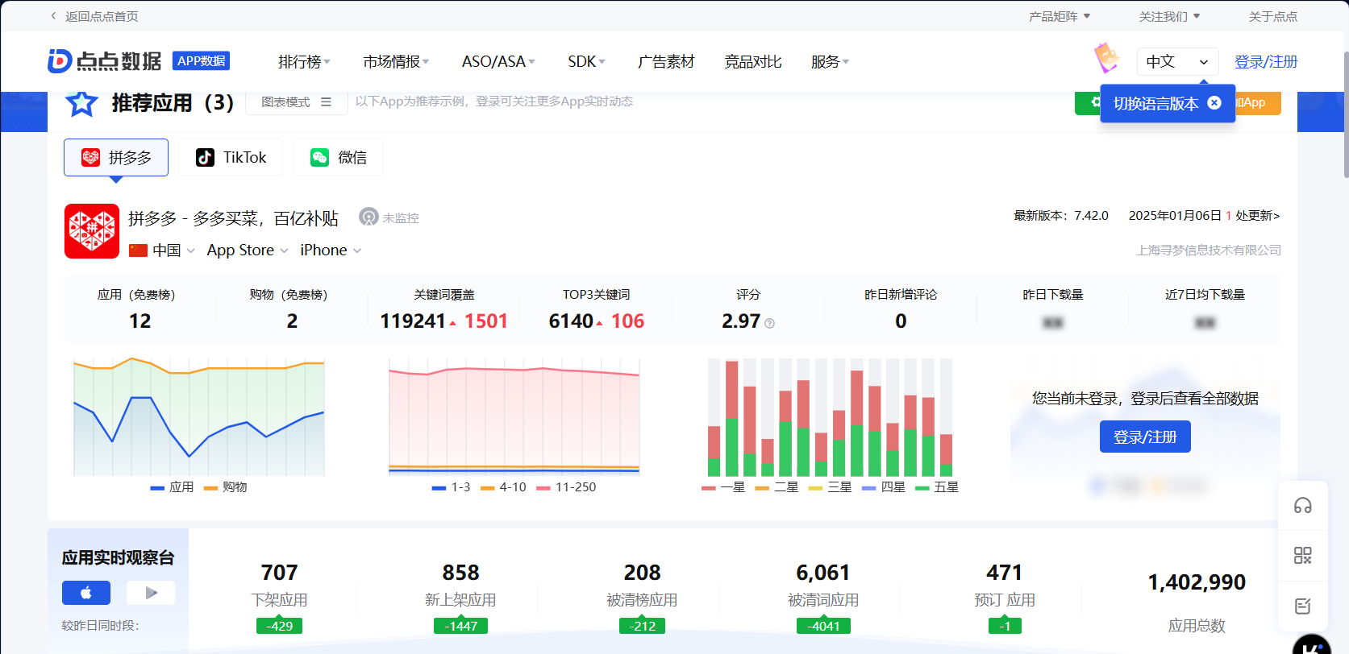Click 应用总数 value 1,402,990
This screenshot has width=1349, height=654.
[1197, 582]
